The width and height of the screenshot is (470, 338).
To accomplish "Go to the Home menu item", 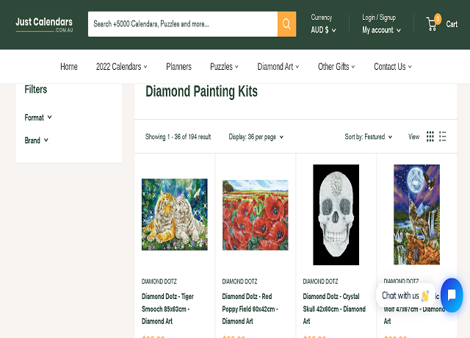I will 69,67.
